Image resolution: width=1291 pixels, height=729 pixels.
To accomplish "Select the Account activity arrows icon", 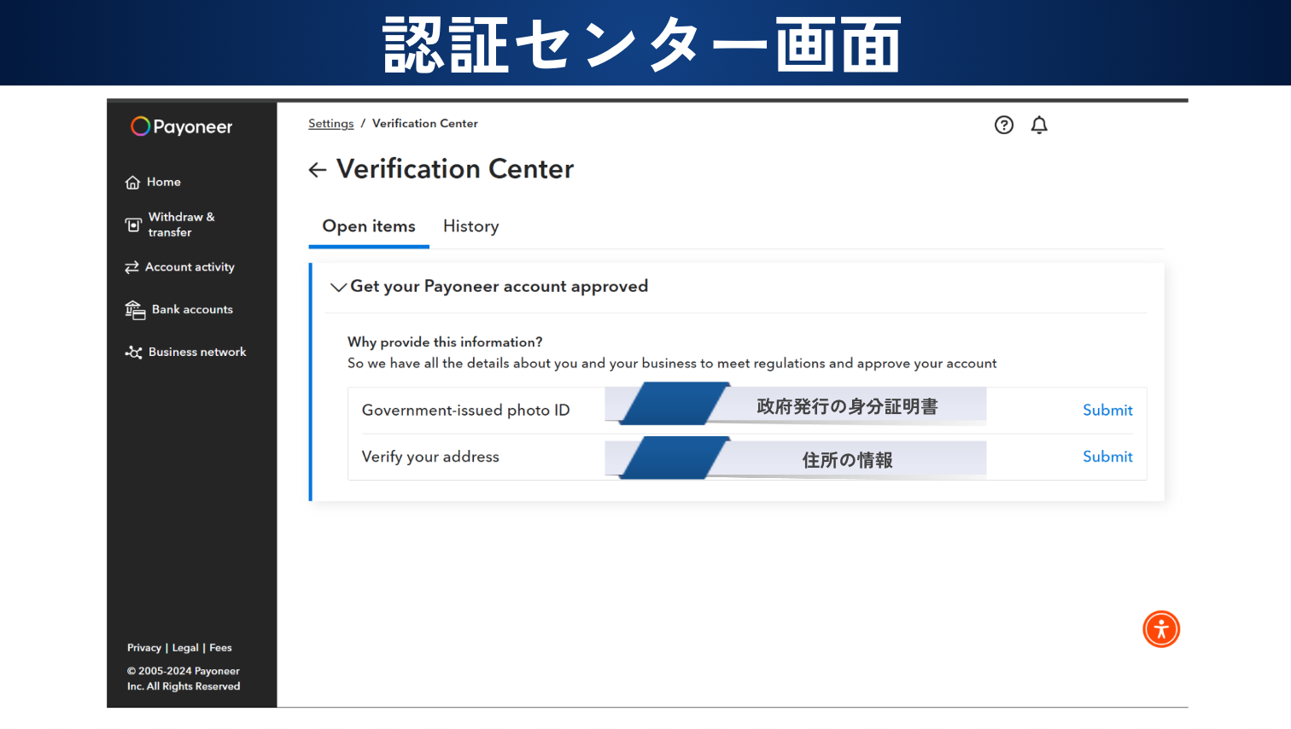I will click(131, 267).
